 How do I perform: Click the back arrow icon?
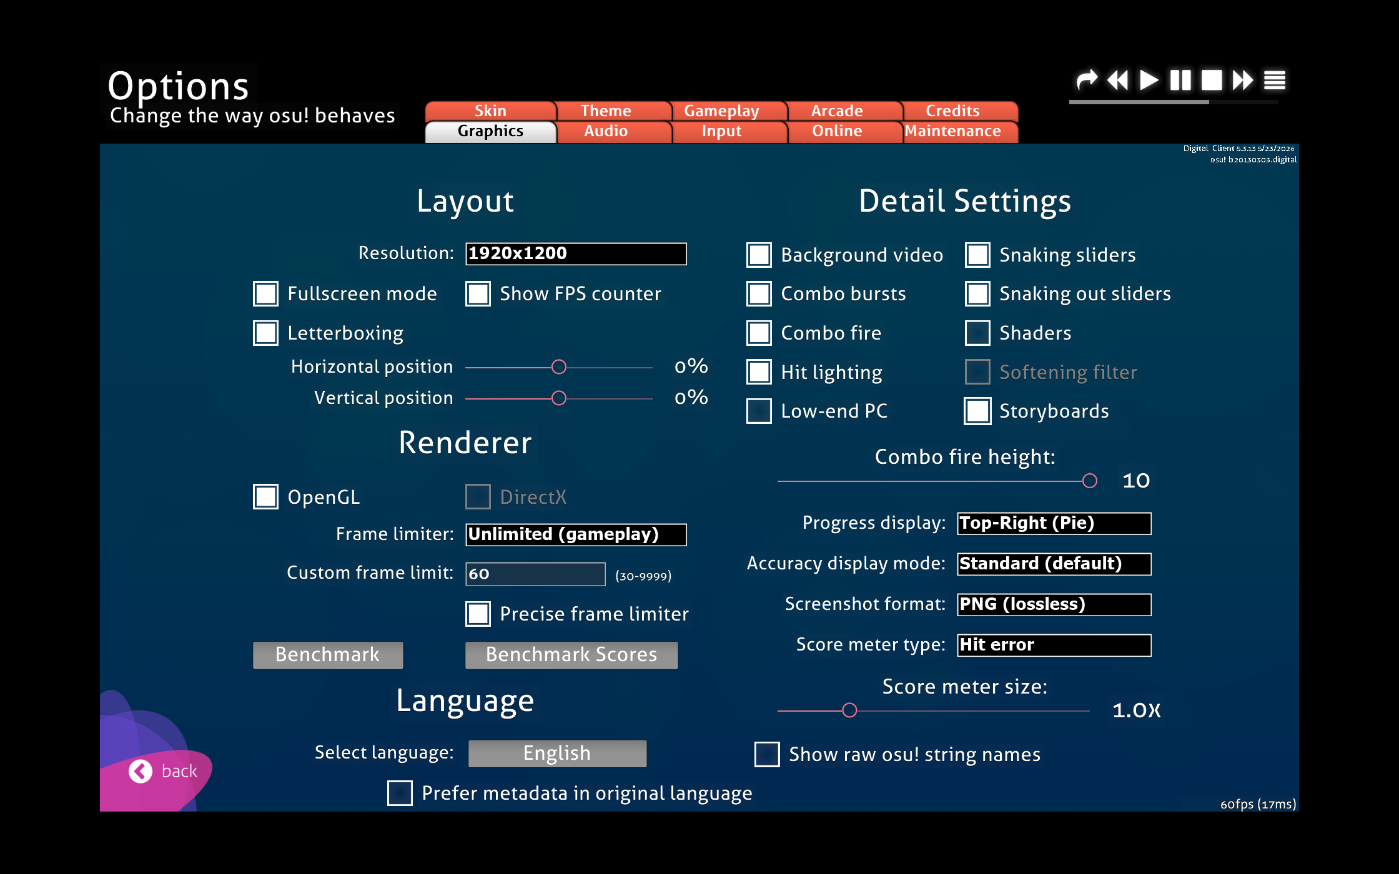(x=141, y=772)
